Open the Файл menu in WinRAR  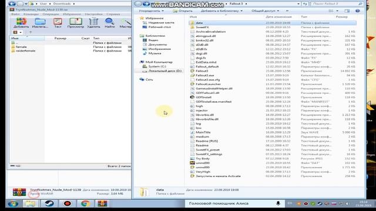(x=15, y=14)
